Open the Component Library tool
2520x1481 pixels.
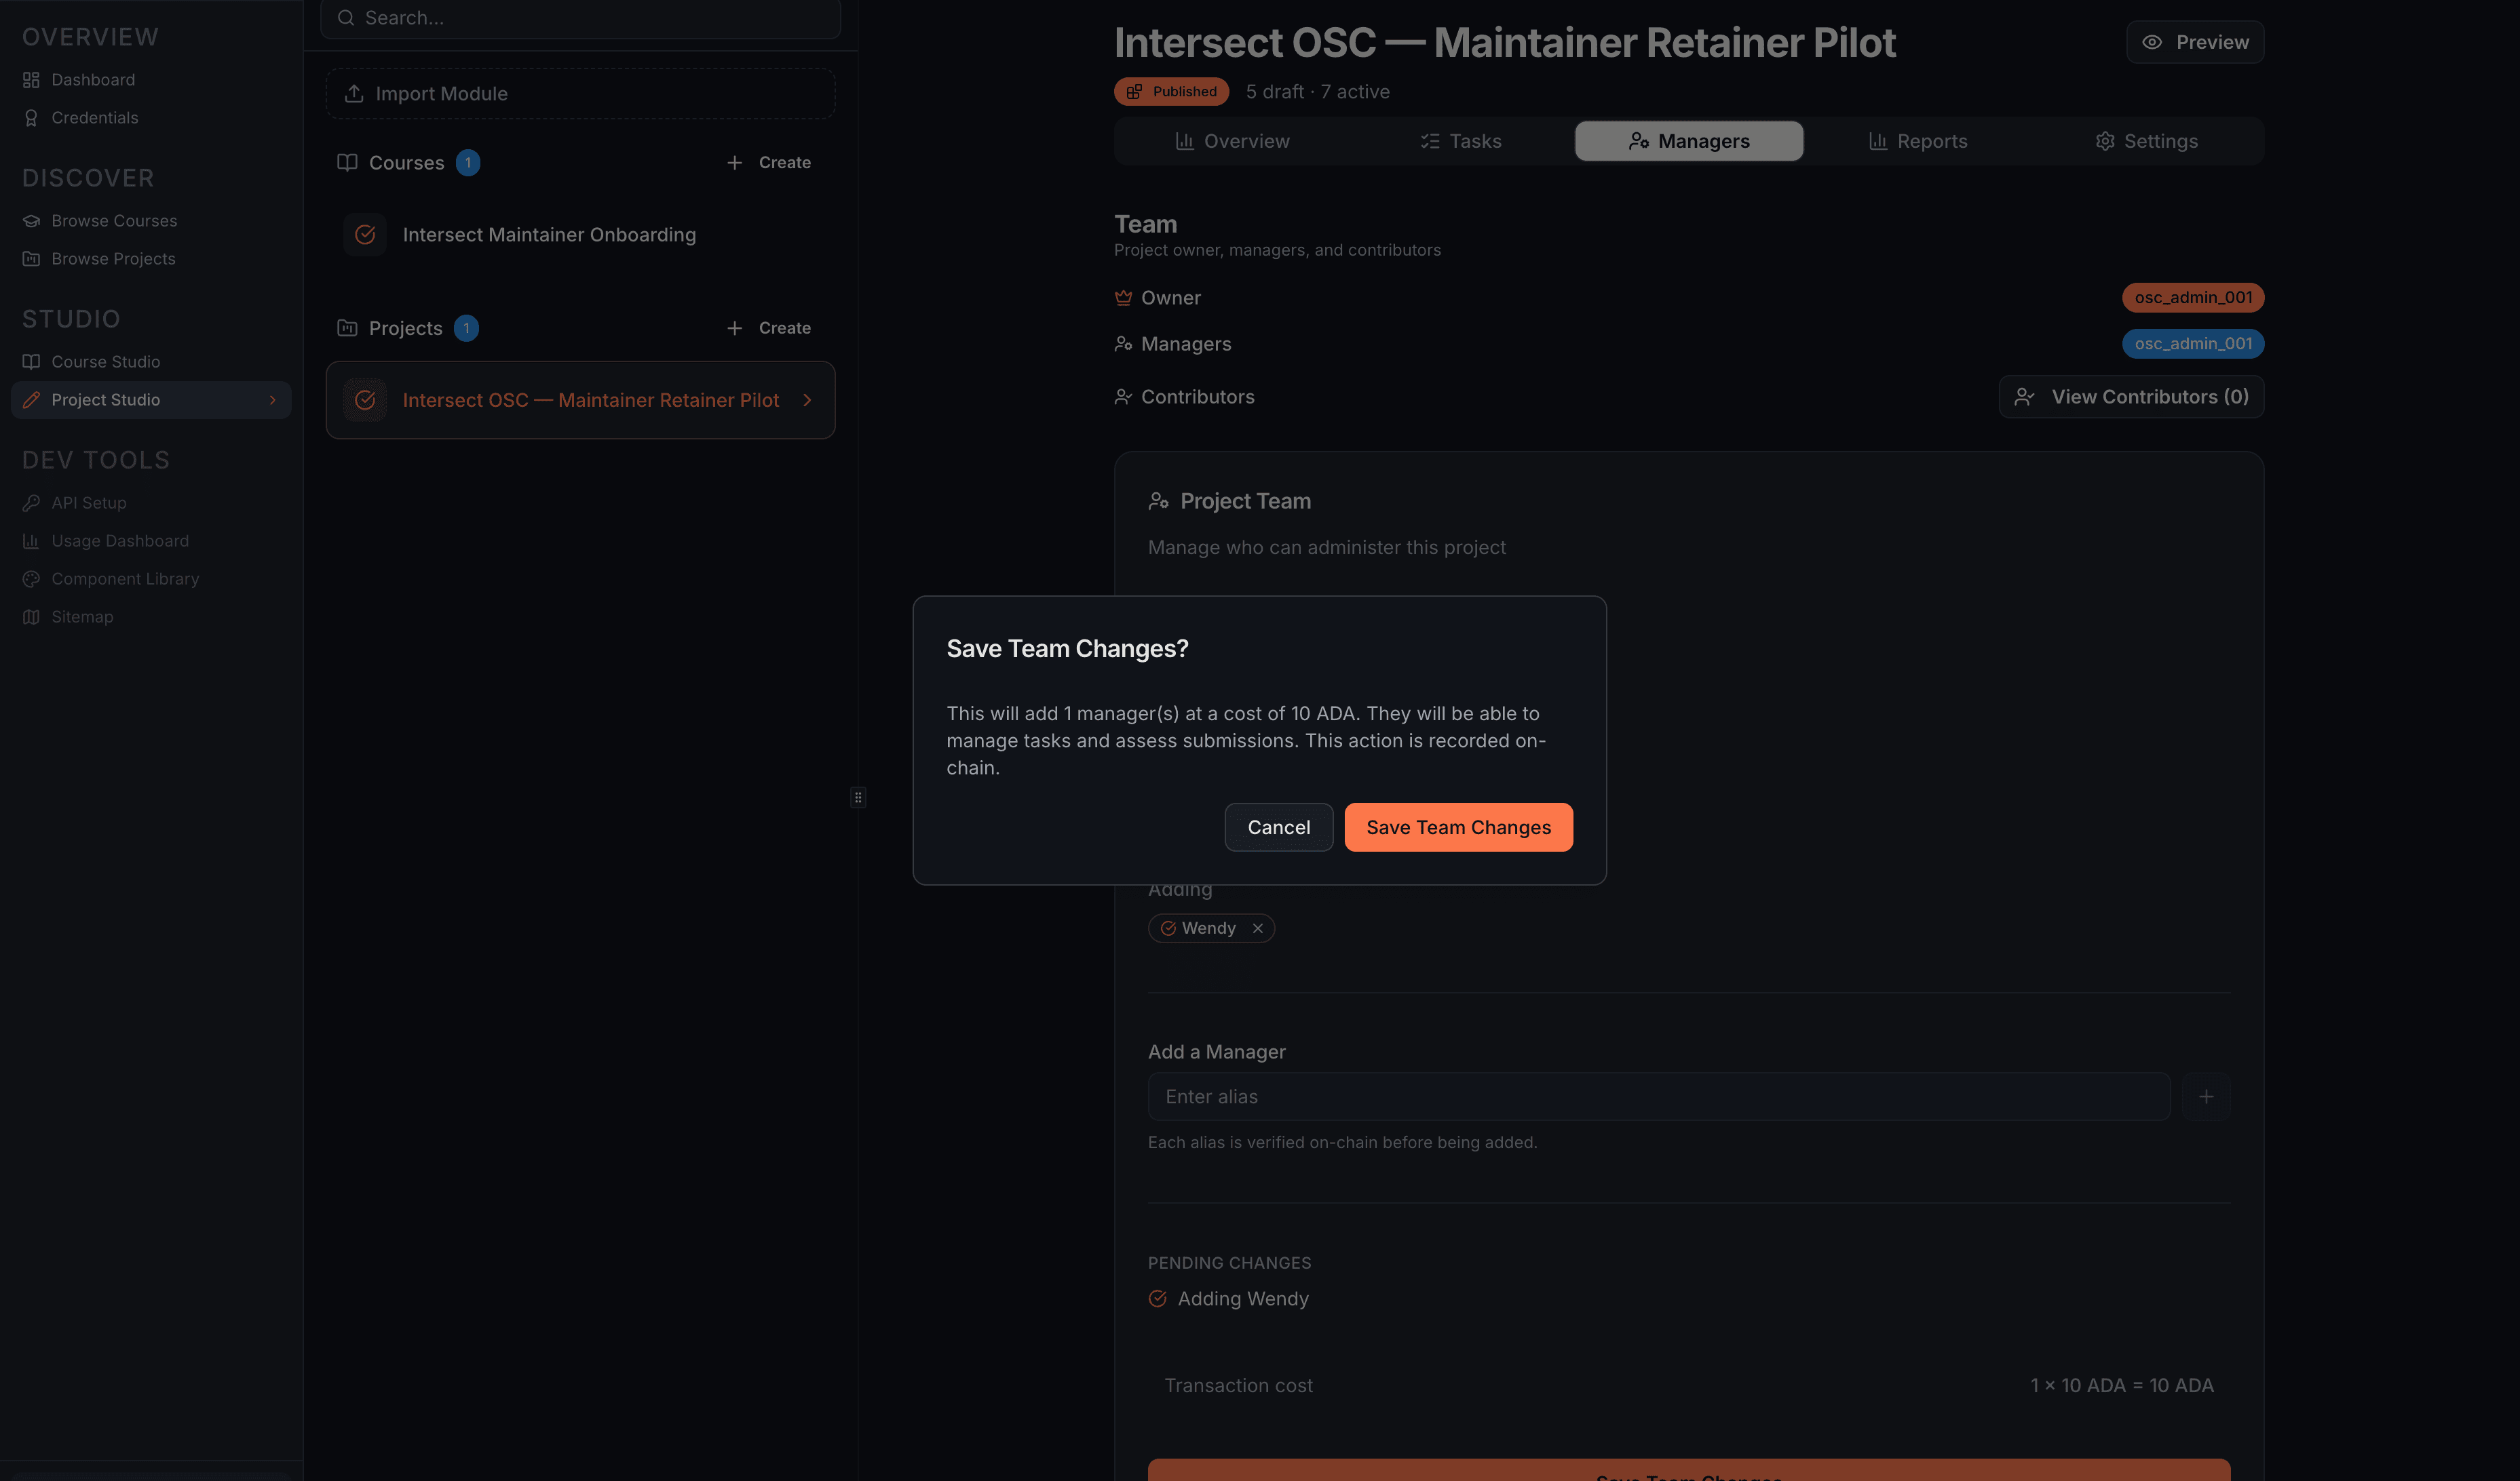point(125,578)
